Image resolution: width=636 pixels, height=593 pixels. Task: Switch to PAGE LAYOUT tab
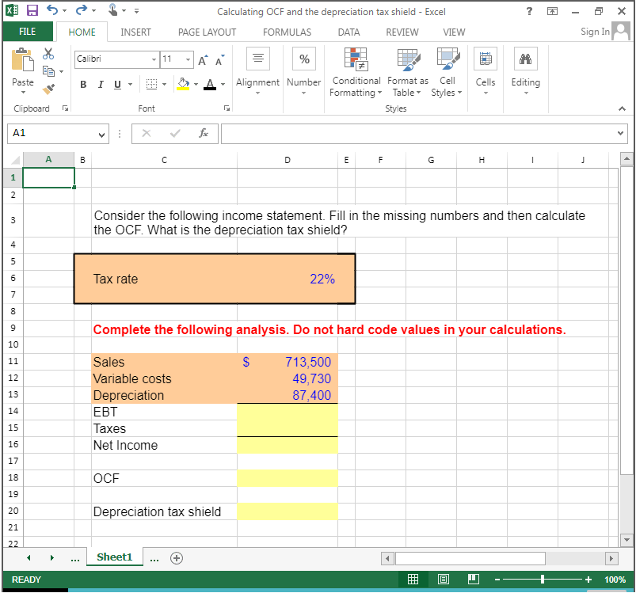[x=207, y=32]
